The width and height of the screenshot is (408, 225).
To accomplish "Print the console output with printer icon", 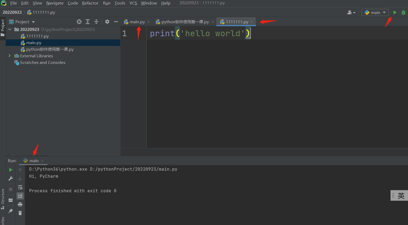I will coord(20,204).
